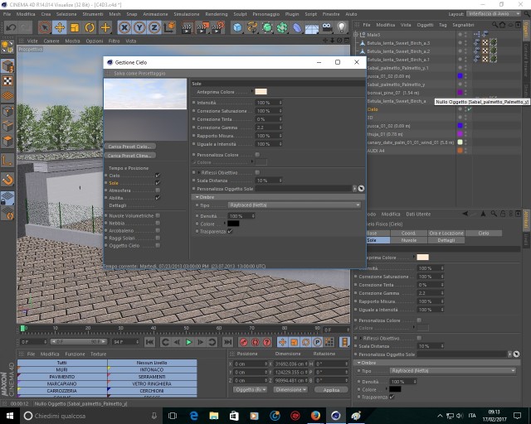Click the Applica button
Viewport: 531px width, 424px height.
pyautogui.click(x=331, y=390)
